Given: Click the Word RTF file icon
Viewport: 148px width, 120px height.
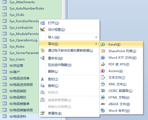Looking at the screenshot, I should 103,57.
